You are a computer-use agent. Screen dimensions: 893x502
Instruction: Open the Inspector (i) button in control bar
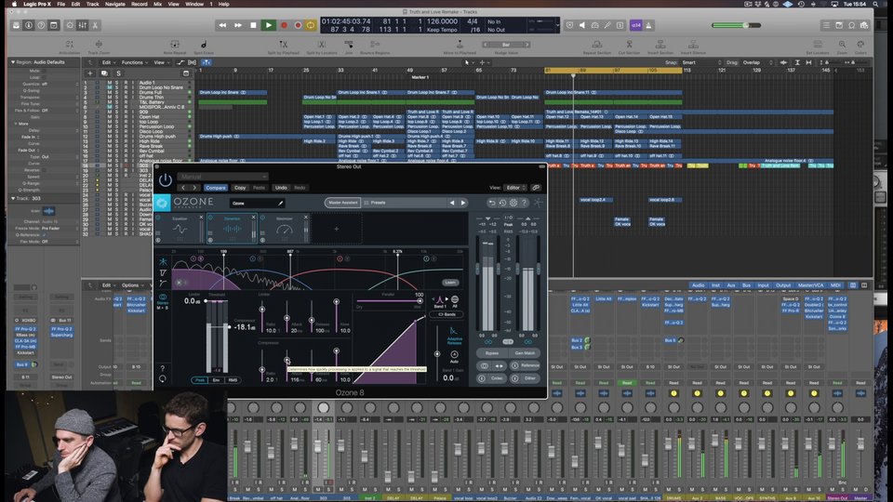point(29,25)
